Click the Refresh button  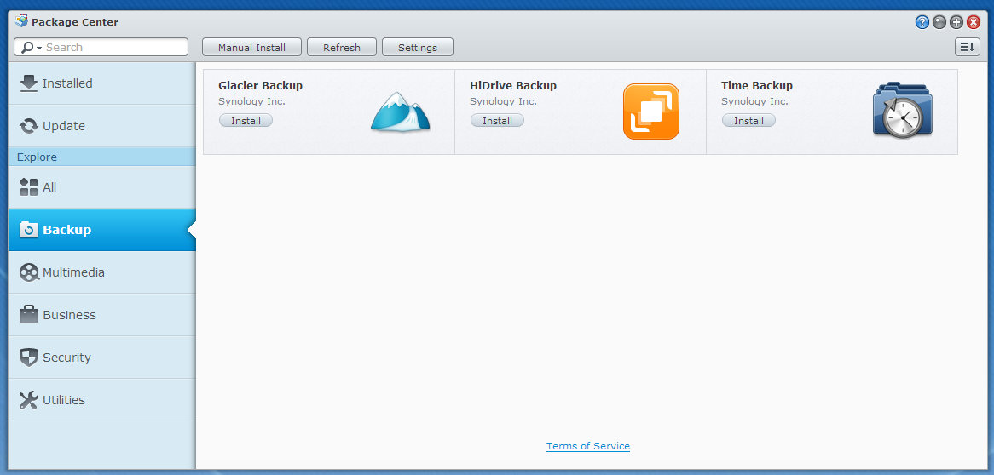(x=342, y=48)
